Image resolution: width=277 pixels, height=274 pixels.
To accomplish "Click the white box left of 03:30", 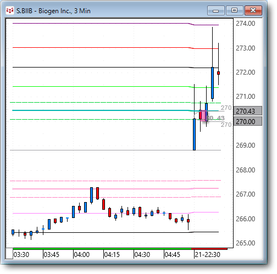I will 9,254.
